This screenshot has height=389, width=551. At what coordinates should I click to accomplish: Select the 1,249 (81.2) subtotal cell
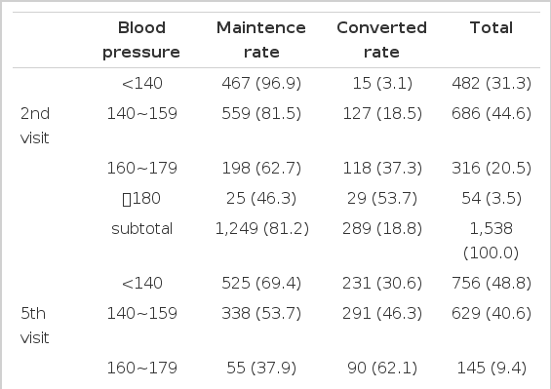(261, 229)
